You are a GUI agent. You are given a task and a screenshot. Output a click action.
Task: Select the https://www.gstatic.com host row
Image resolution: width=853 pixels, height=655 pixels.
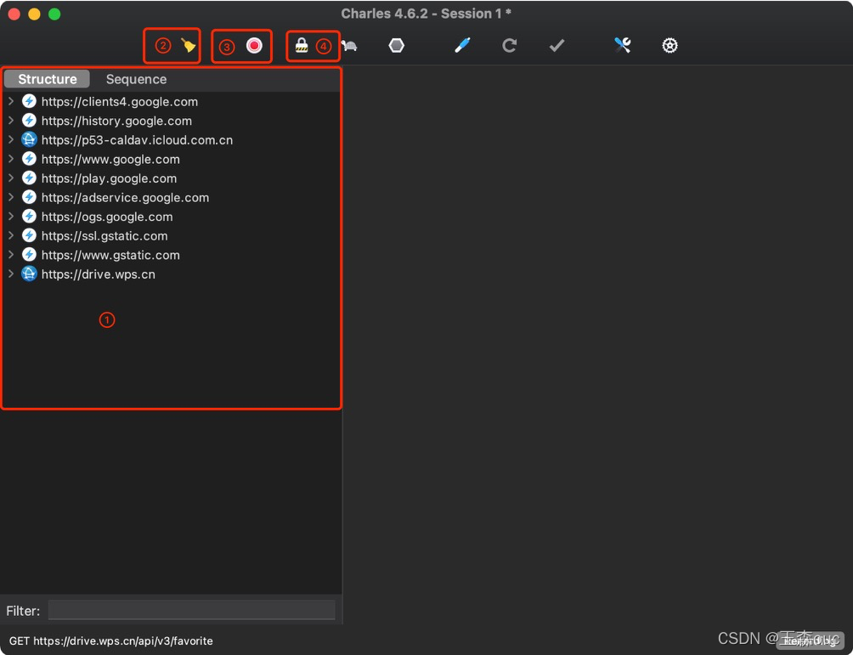point(172,255)
